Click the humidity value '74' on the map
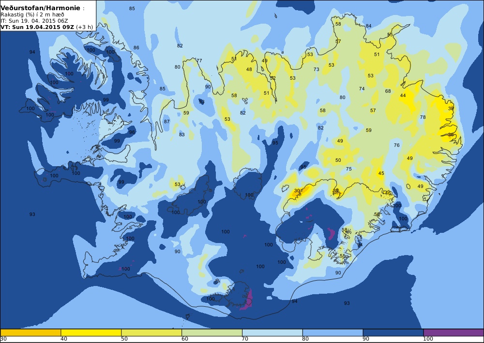The image size is (484, 343). pyautogui.click(x=362, y=89)
